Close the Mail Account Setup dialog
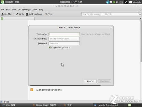This screenshot has height=107, width=142. (x=111, y=28)
